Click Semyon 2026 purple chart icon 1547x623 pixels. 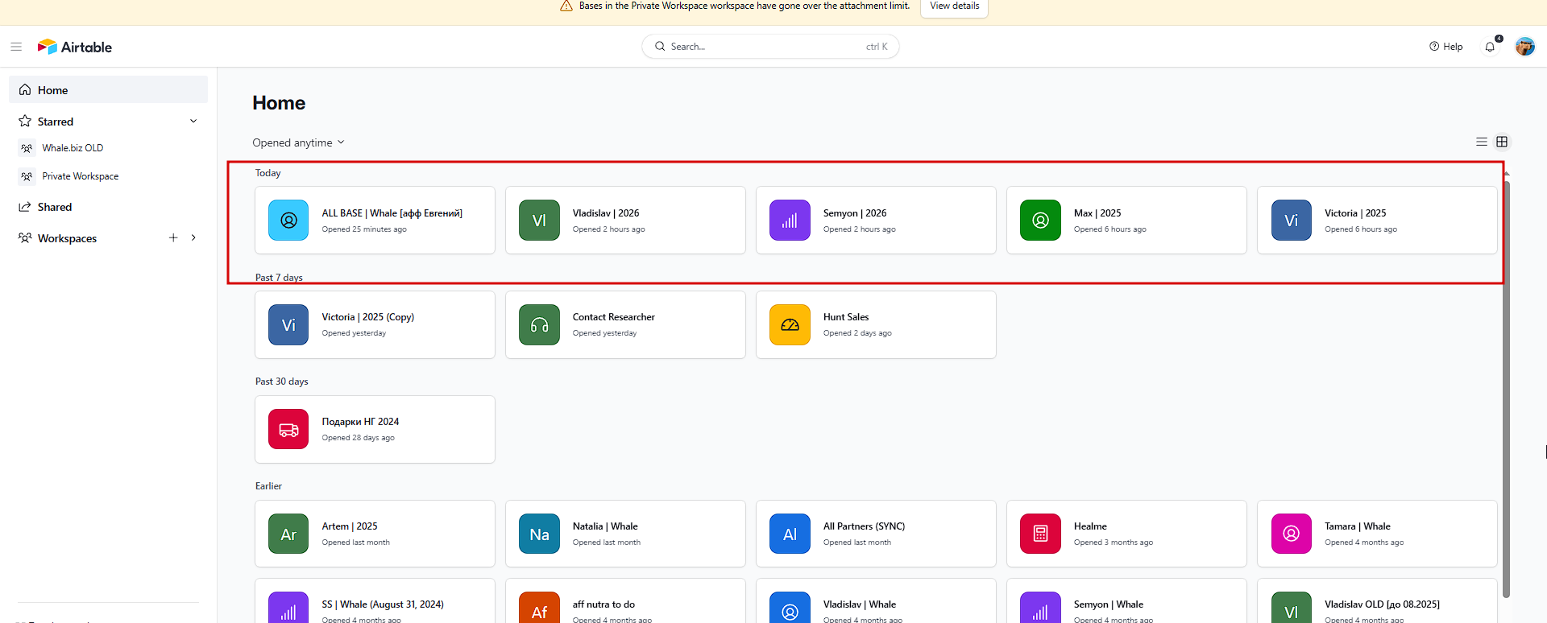coord(790,221)
